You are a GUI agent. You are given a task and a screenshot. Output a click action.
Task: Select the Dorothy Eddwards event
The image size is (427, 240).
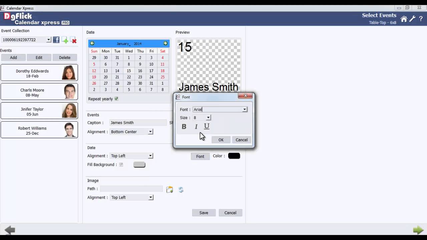tap(39, 72)
